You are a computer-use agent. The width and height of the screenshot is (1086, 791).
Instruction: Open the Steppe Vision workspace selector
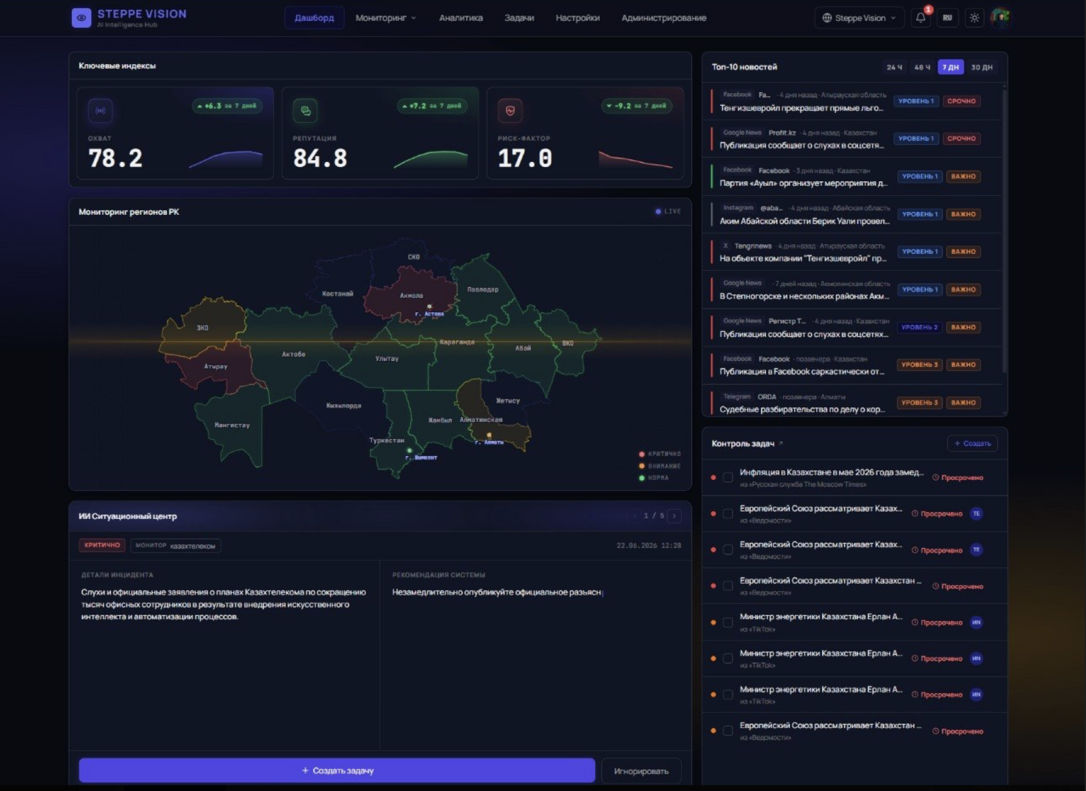coord(859,18)
